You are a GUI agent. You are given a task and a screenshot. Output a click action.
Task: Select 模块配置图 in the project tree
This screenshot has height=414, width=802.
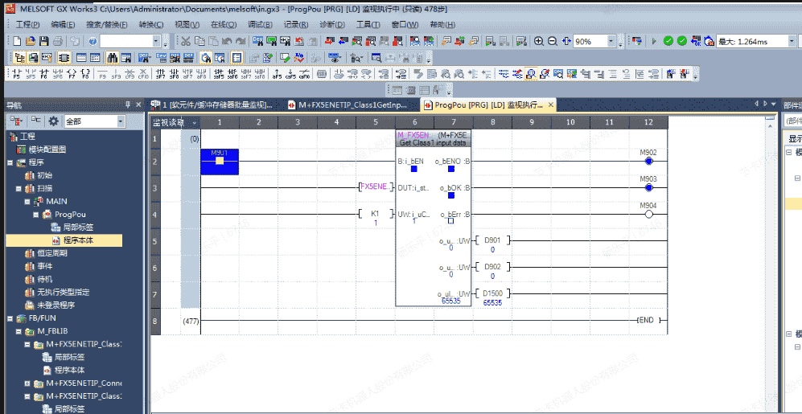(47, 150)
